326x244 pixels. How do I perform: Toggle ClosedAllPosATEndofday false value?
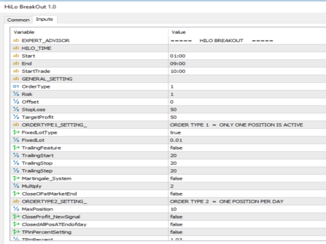[x=176, y=224]
